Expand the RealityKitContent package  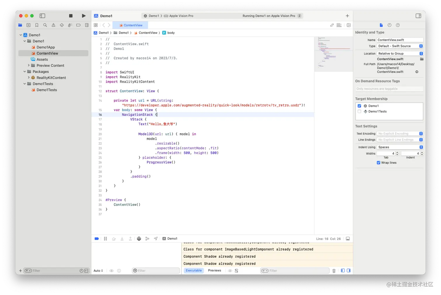click(29, 78)
